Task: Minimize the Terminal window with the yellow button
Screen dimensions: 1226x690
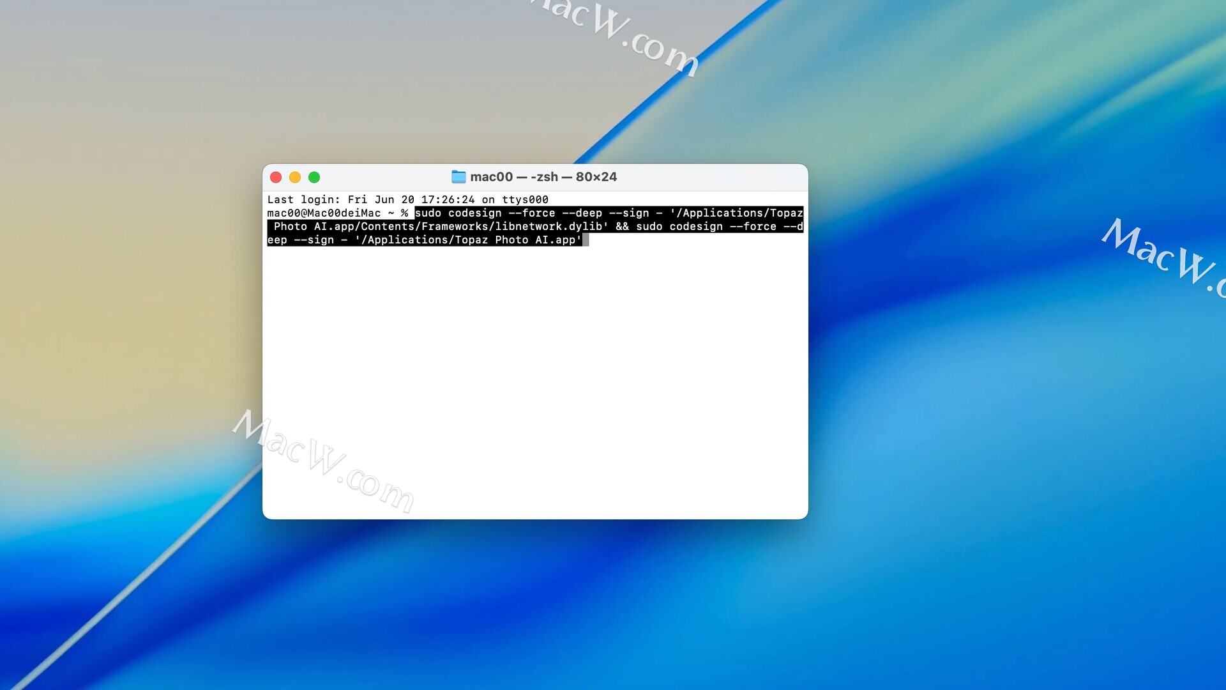Action: coord(295,177)
